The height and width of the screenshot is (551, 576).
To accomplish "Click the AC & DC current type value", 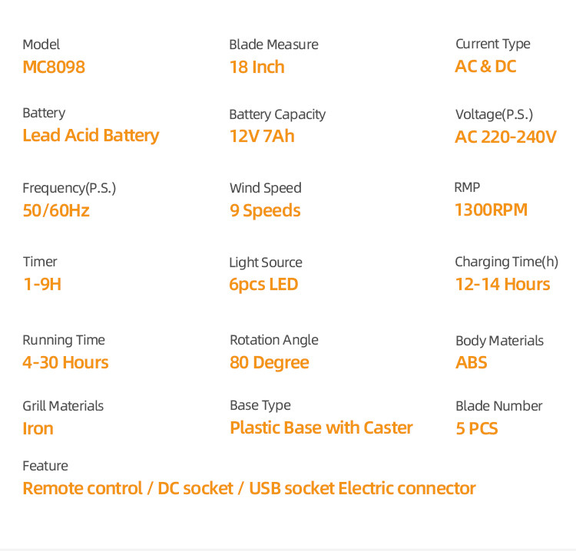I will [485, 67].
